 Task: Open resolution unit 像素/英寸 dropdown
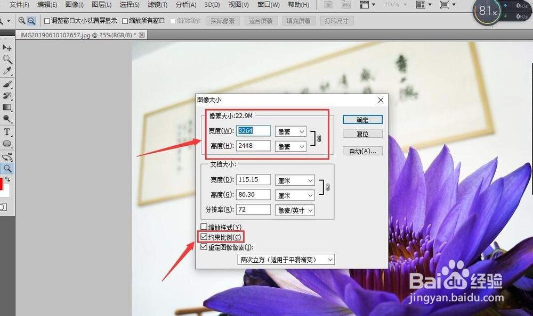click(295, 210)
